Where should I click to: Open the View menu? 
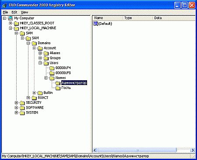tap(25, 12)
